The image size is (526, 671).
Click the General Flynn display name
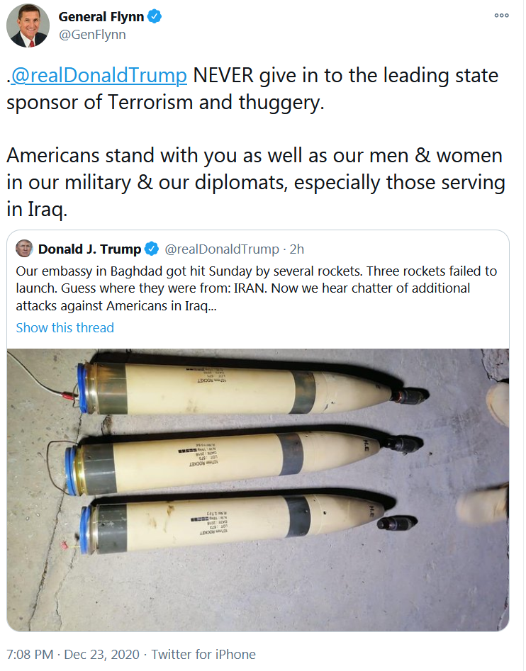click(x=101, y=17)
